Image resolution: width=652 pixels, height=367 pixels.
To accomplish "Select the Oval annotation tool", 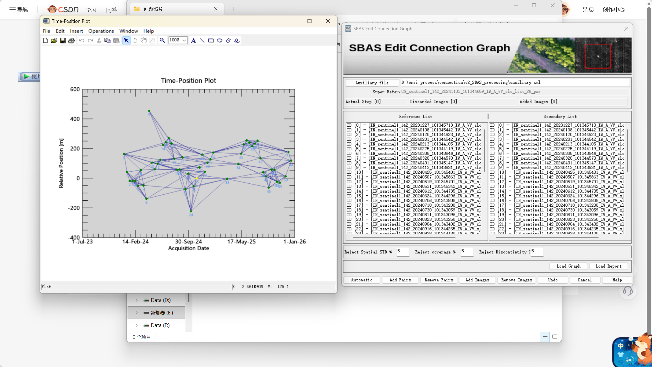I will pos(220,41).
